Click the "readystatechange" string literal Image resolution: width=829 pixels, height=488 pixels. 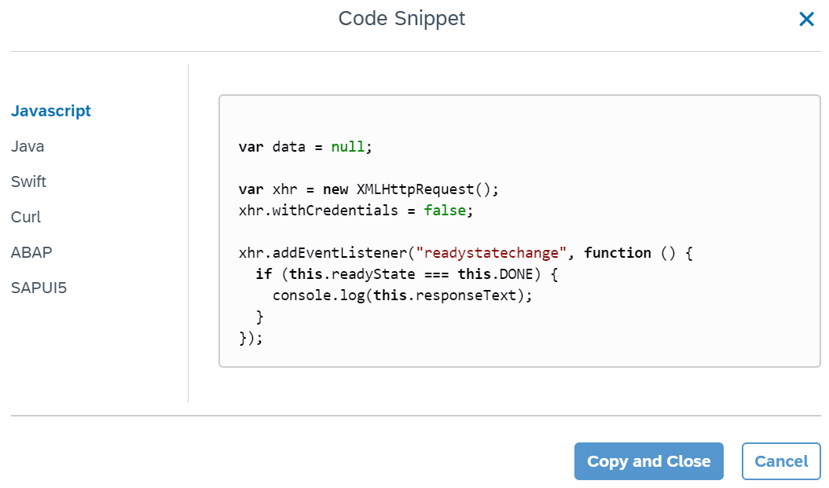click(x=492, y=253)
